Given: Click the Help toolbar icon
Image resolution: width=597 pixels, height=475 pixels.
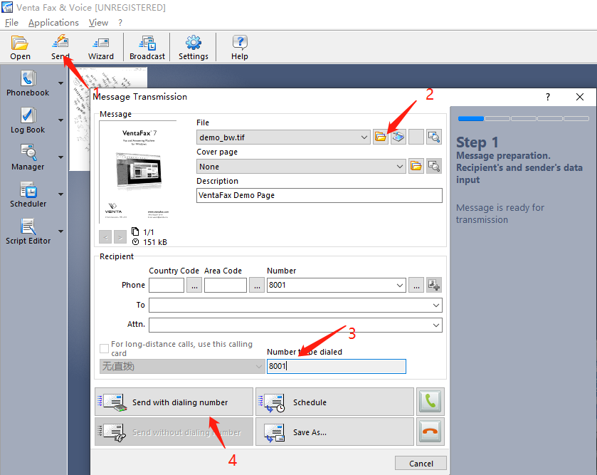Looking at the screenshot, I should [240, 47].
